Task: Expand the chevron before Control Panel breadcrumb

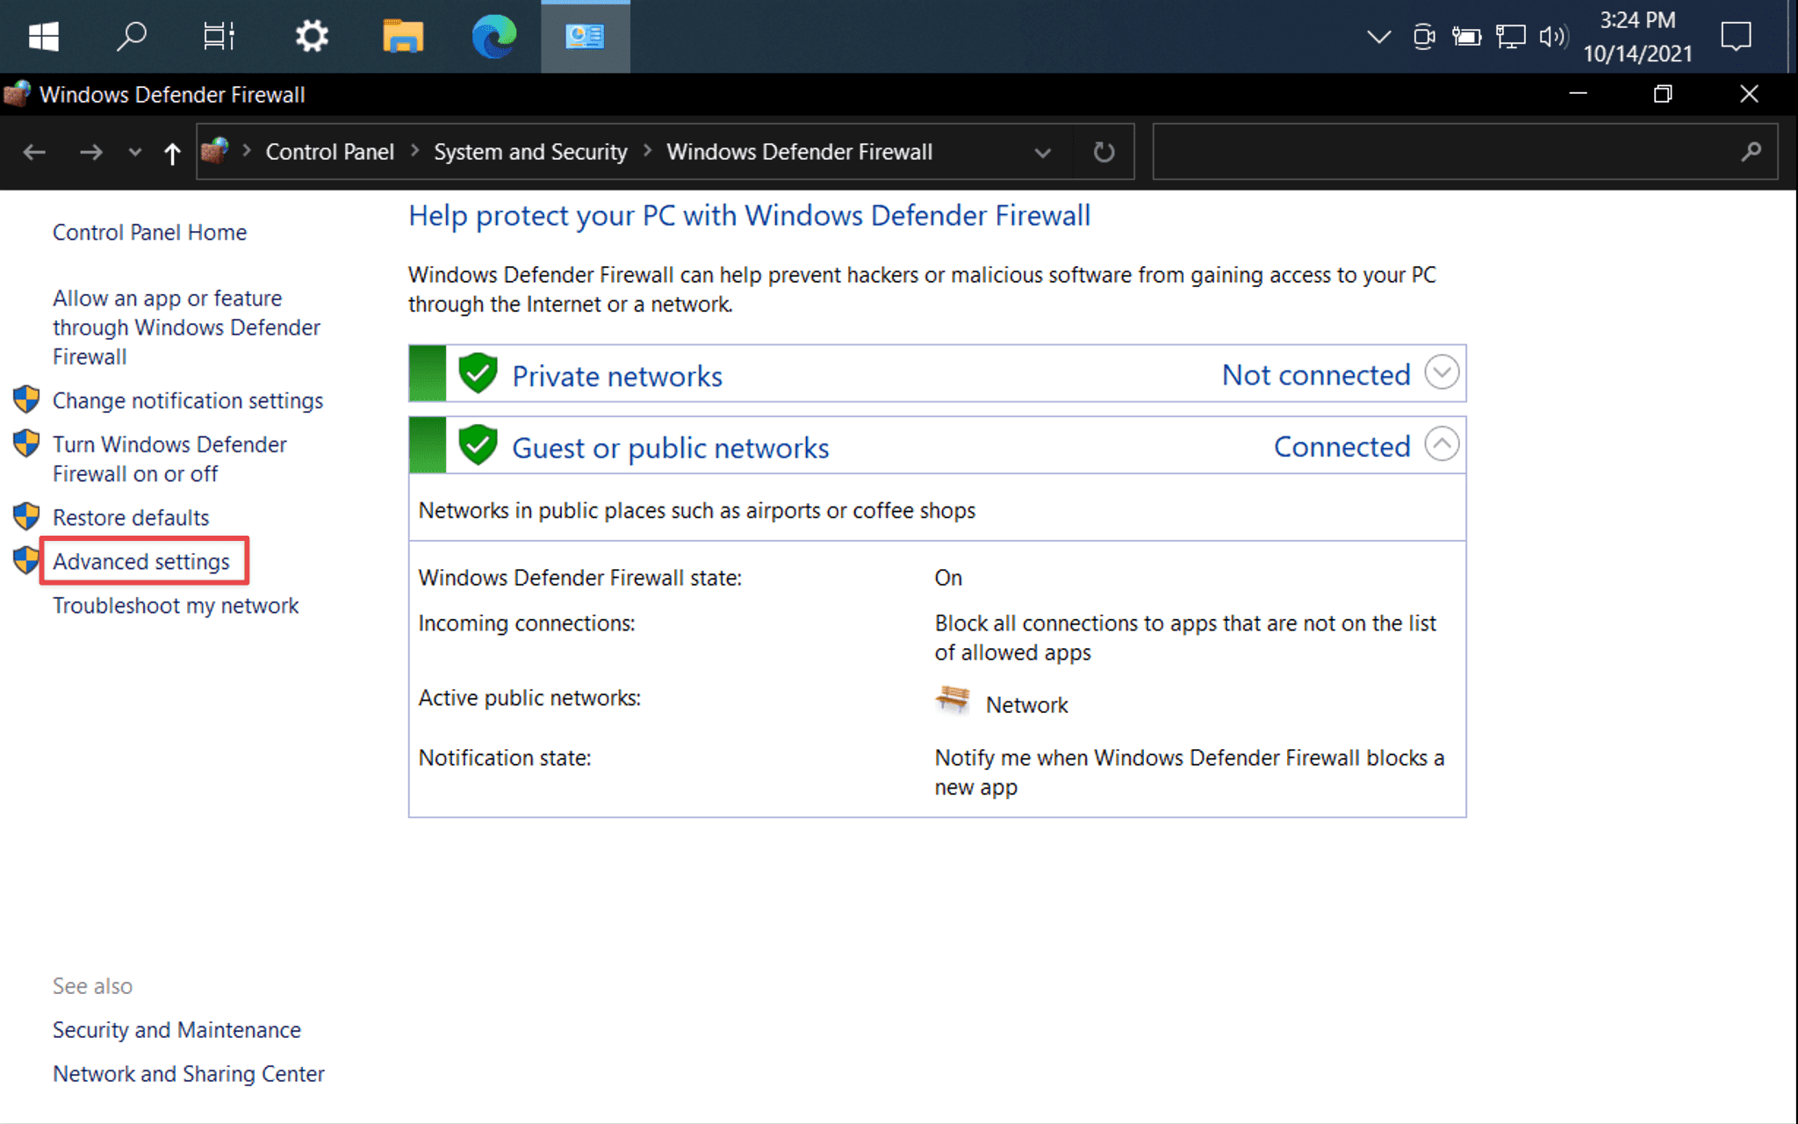Action: pos(247,151)
